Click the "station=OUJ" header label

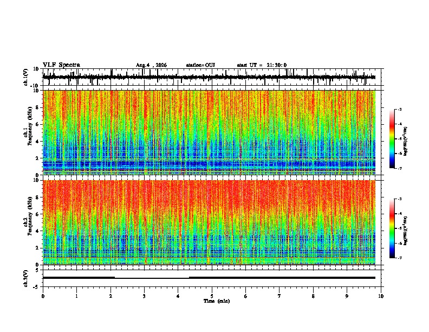pos(200,65)
